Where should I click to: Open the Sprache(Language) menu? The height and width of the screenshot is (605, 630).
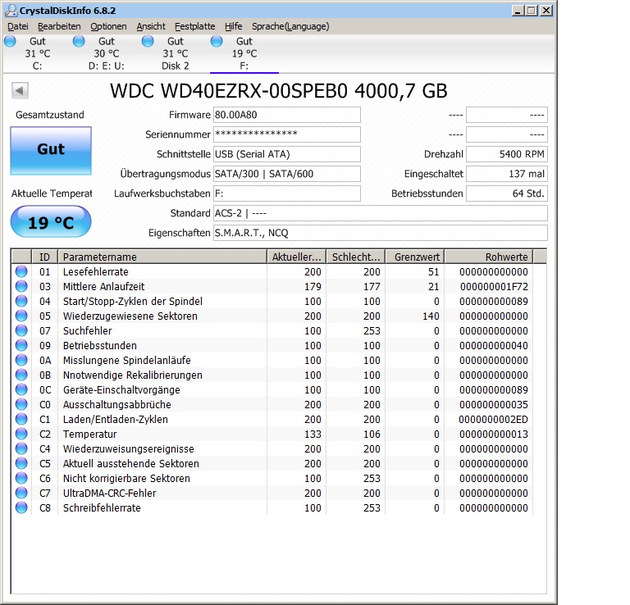(x=290, y=26)
